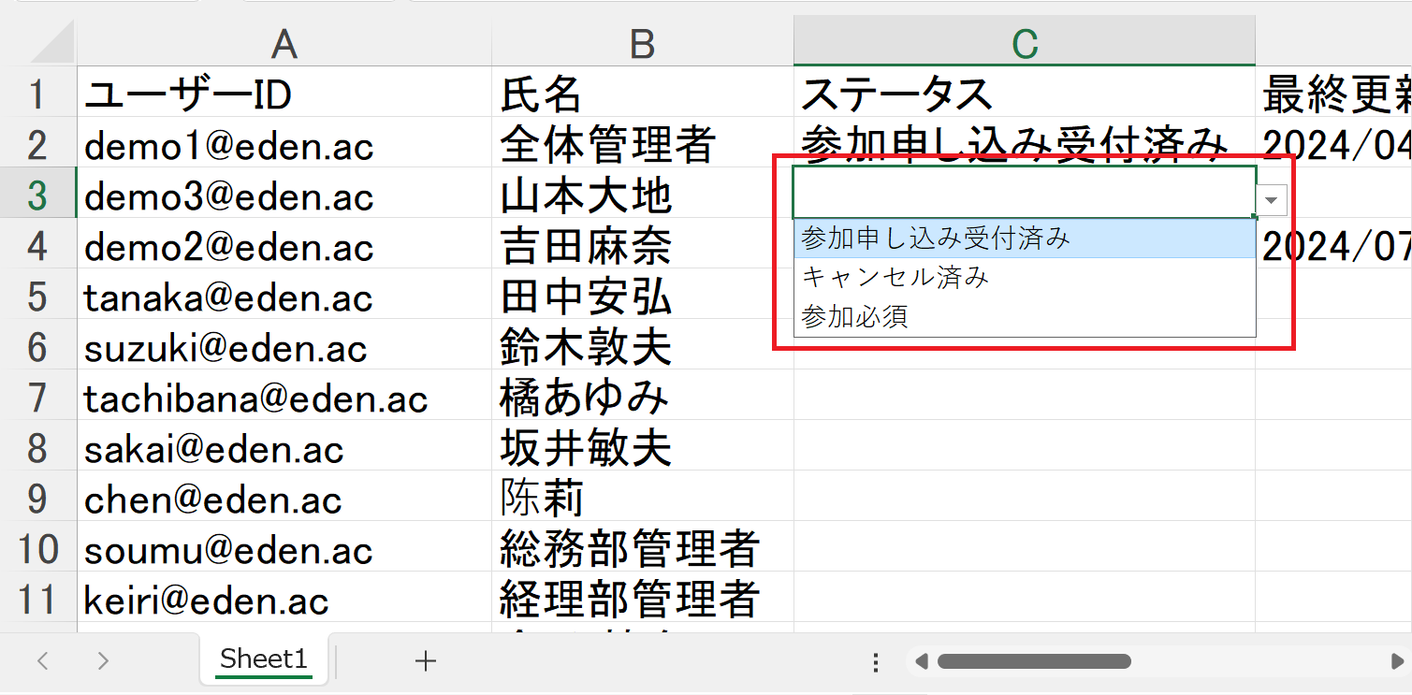This screenshot has width=1412, height=695.
Task: Click the horizontal scrollbar right arrow
Action: coord(1398,661)
